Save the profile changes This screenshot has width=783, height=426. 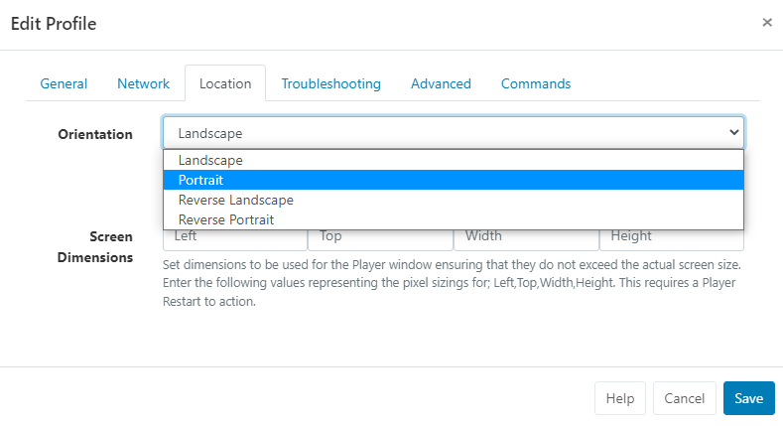tap(748, 398)
